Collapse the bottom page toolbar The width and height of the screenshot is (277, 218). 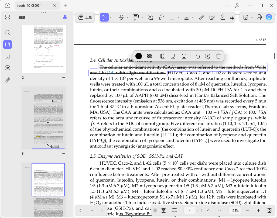click(x=155, y=210)
